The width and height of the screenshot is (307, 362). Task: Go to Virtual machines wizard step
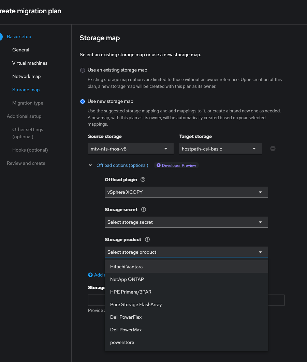[x=30, y=63]
